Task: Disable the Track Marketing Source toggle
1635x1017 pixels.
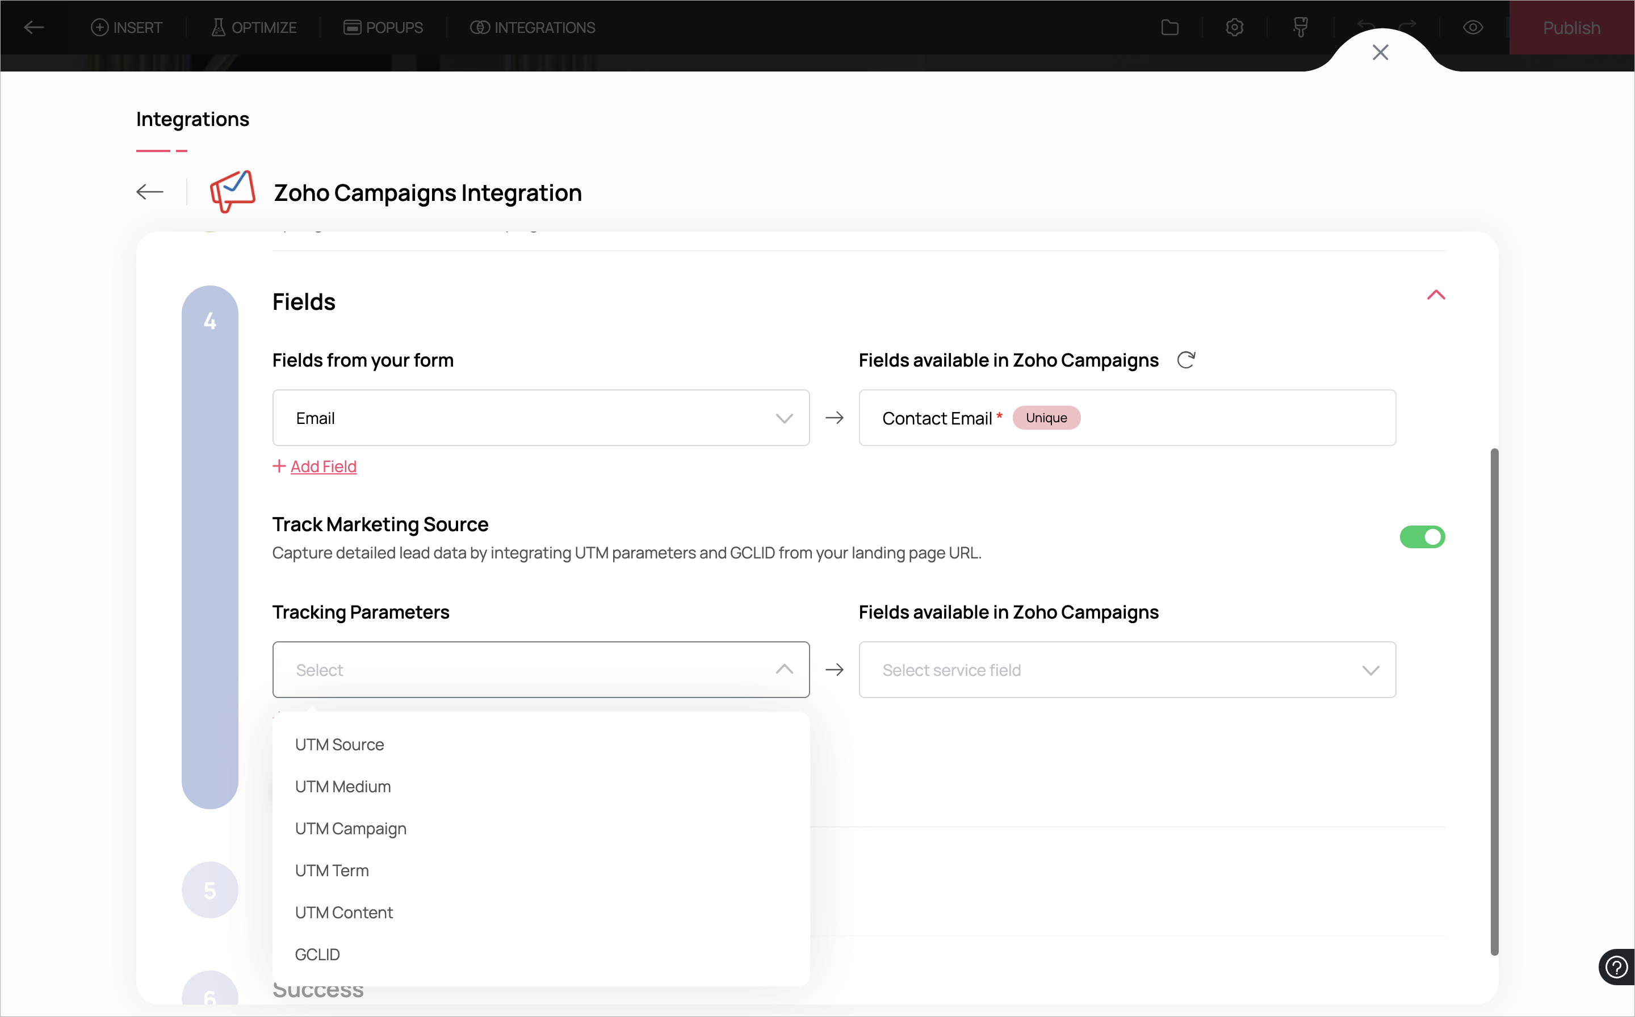Action: coord(1422,537)
